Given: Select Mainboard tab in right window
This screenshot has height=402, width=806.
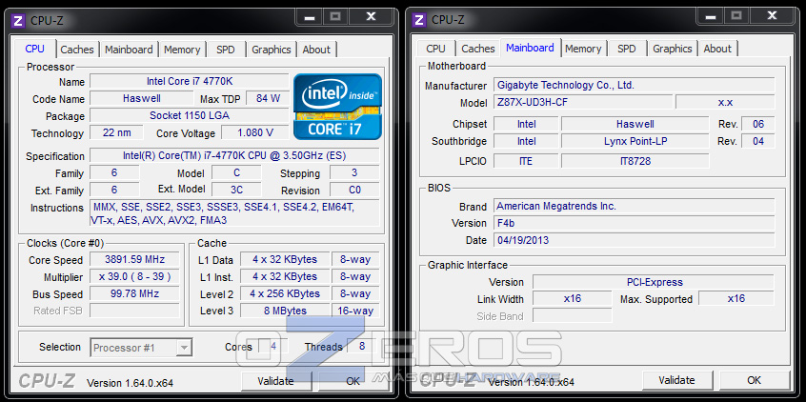Looking at the screenshot, I should (530, 48).
